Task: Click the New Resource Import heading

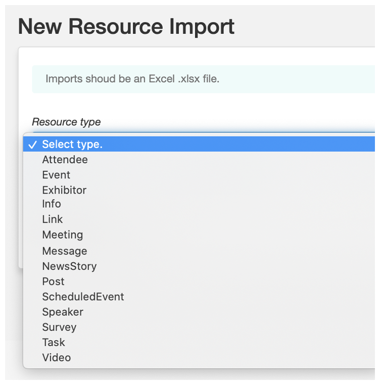Action: point(126,26)
